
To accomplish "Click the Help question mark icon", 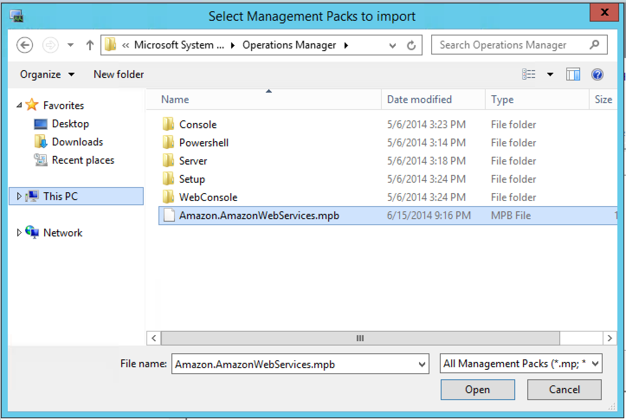I will pyautogui.click(x=597, y=74).
